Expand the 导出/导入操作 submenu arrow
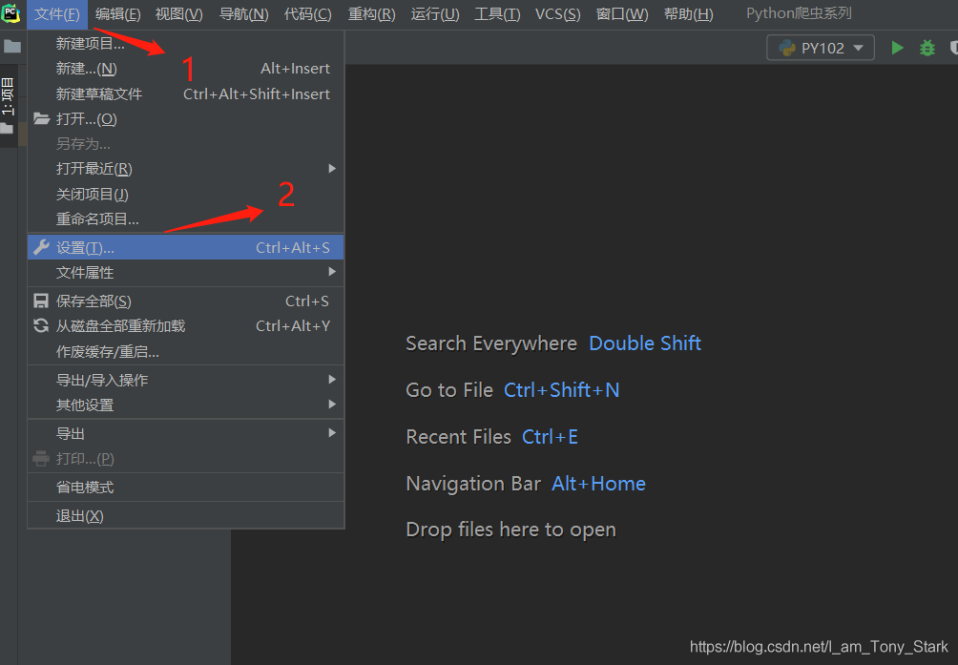958x665 pixels. tap(332, 379)
